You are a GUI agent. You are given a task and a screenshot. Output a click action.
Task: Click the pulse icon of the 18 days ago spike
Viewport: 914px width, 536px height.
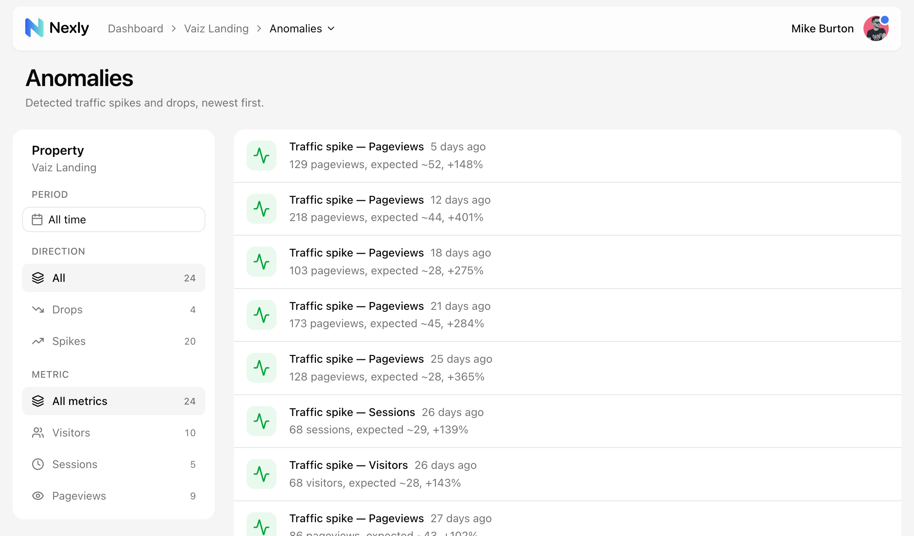[x=261, y=262]
